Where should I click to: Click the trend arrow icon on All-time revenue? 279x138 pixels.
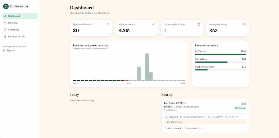(x=153, y=24)
